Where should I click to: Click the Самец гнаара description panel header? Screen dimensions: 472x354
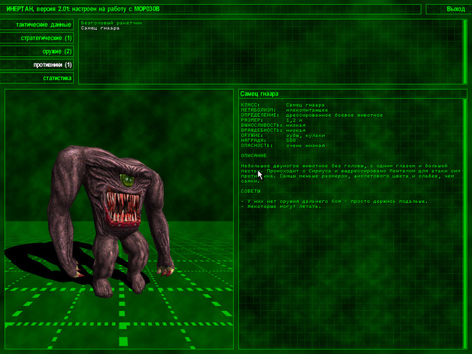(351, 94)
